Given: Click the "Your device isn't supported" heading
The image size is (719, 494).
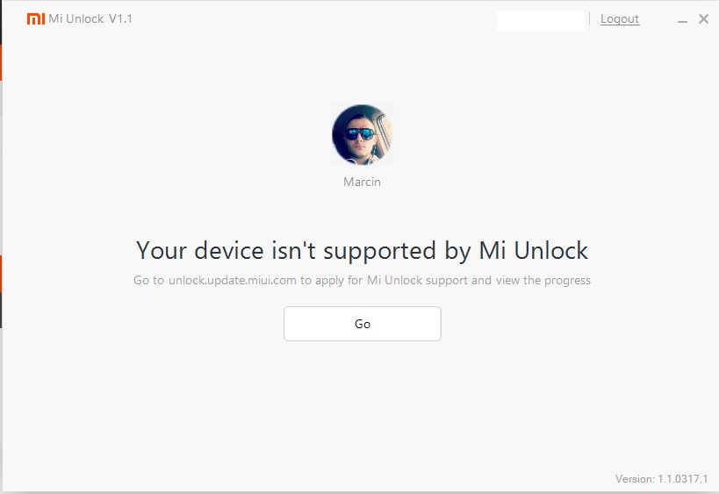Looking at the screenshot, I should click(x=362, y=251).
